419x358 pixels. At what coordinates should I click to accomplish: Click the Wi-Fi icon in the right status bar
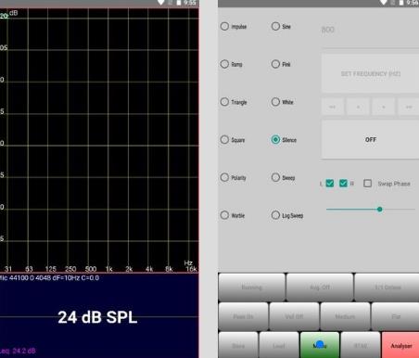[x=383, y=3]
